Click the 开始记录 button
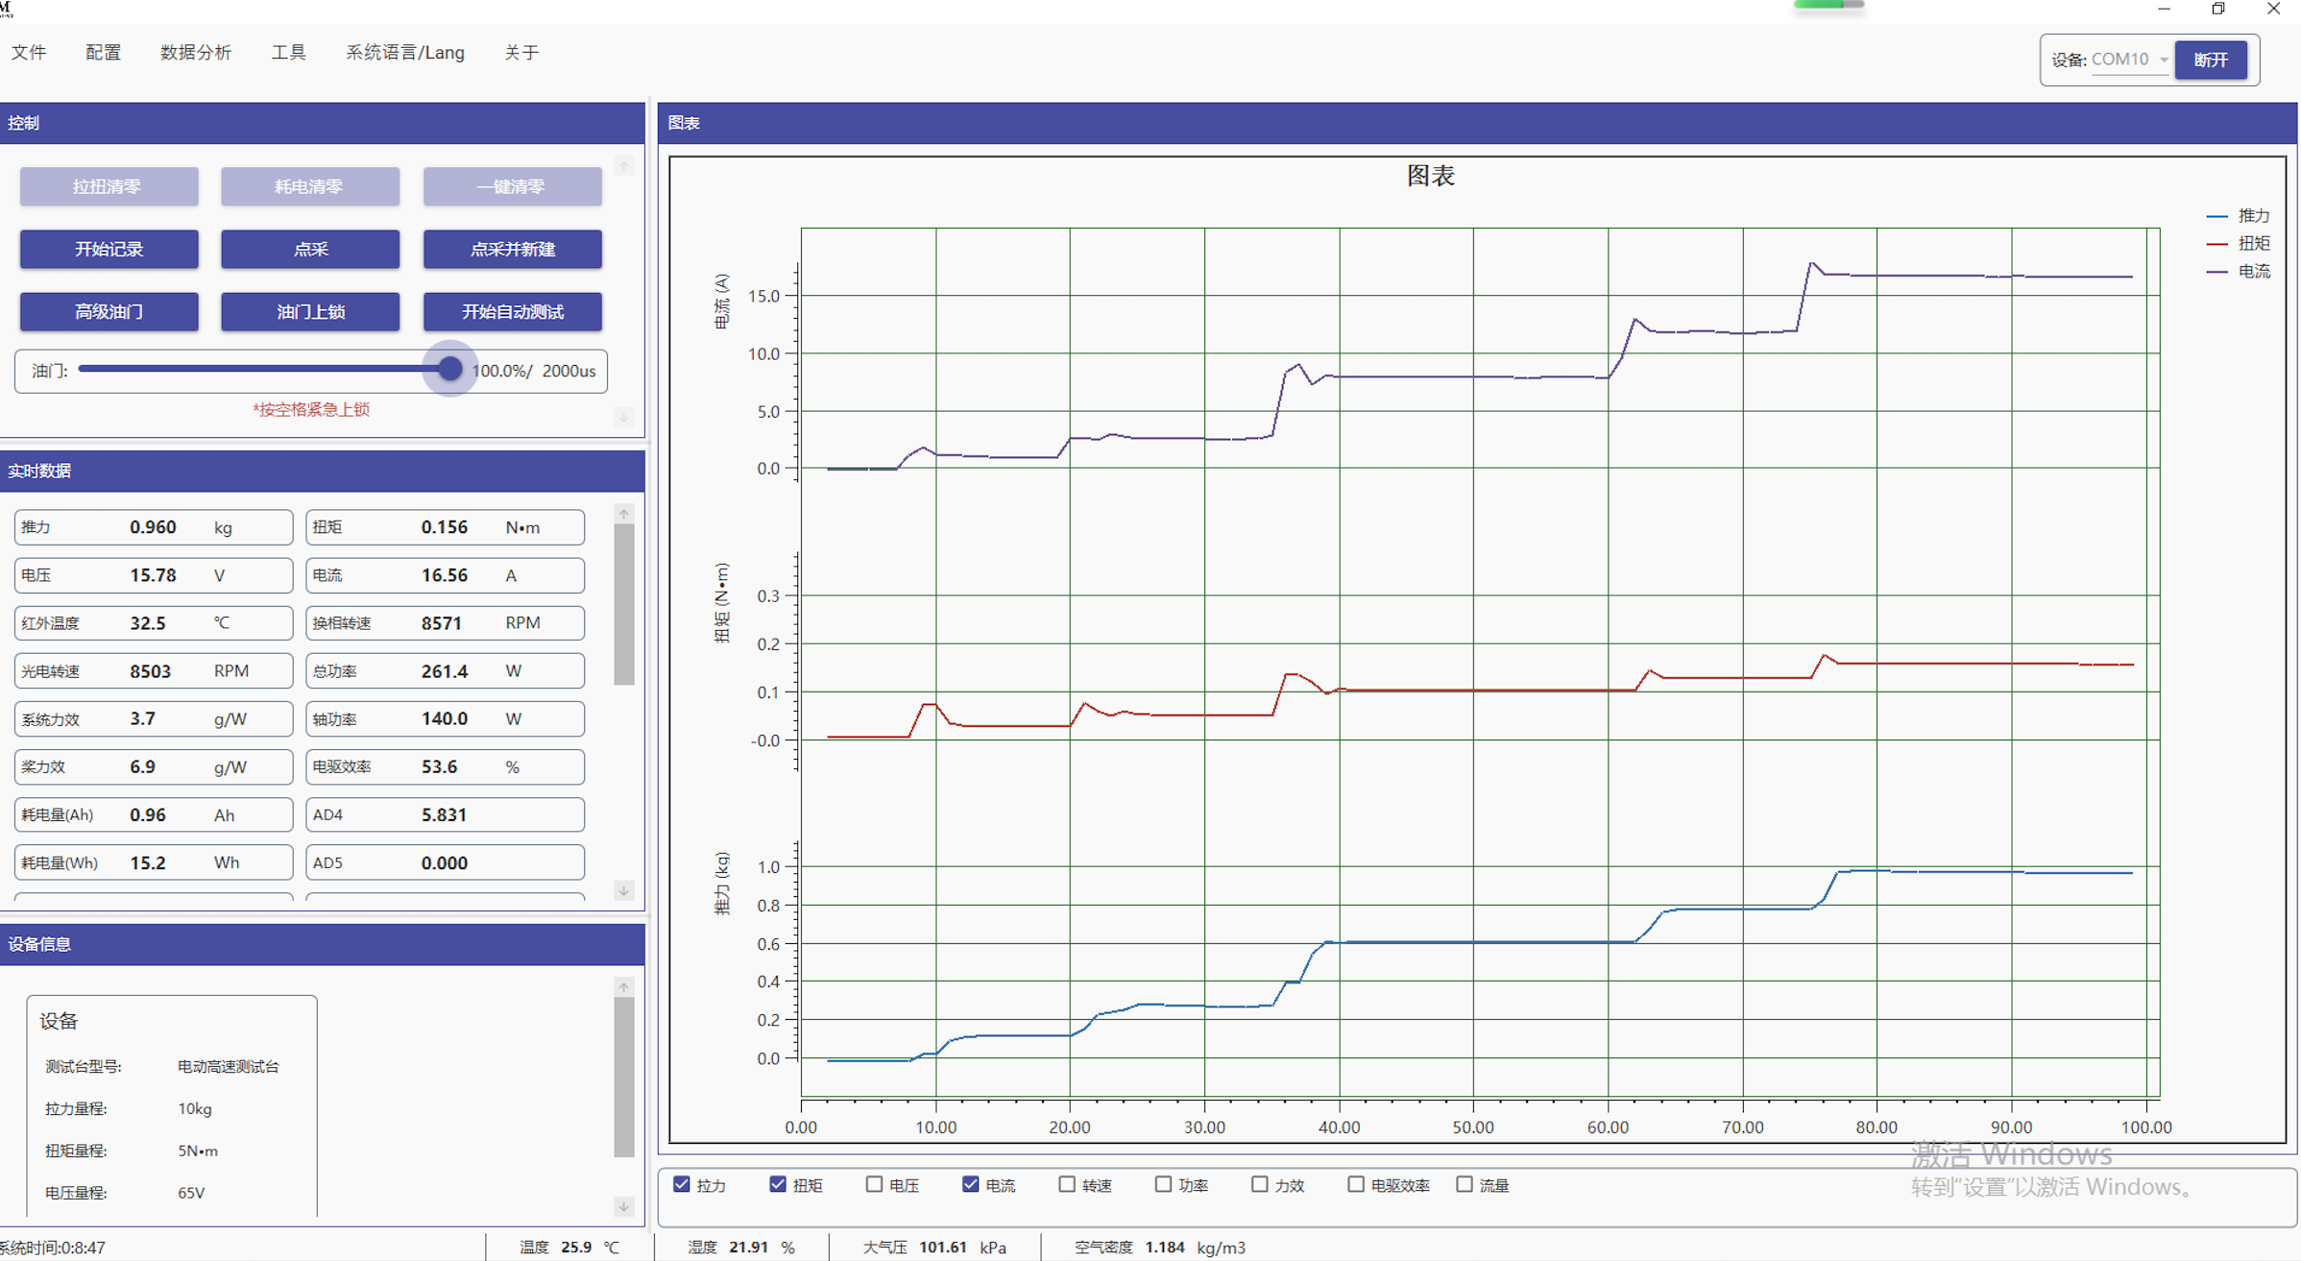2301x1261 pixels. [109, 249]
